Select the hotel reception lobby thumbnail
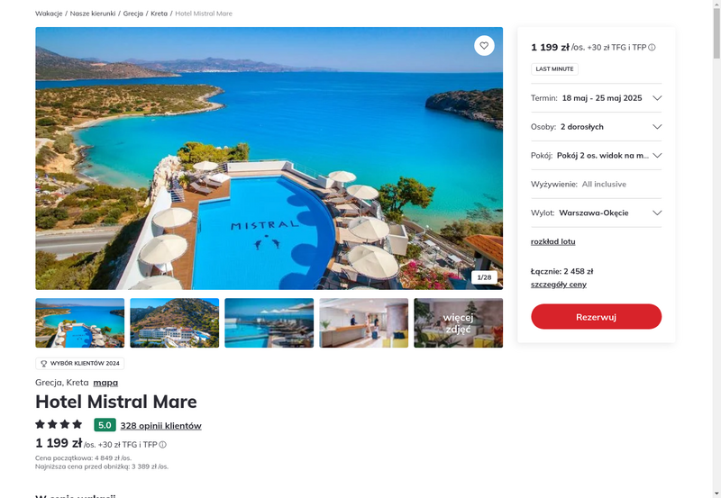The width and height of the screenshot is (721, 498). pyautogui.click(x=364, y=323)
